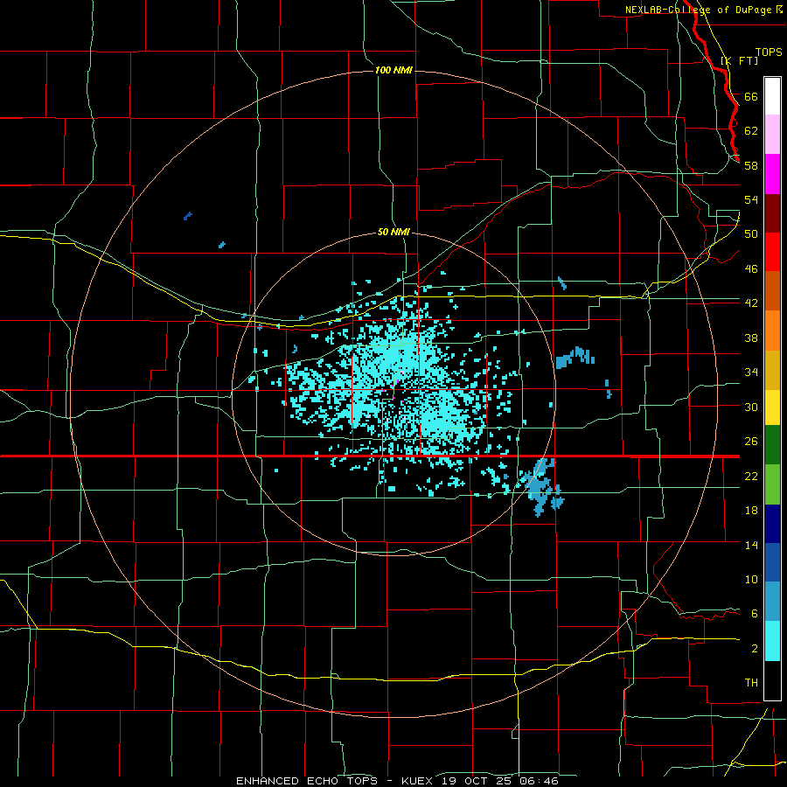Click the navy swatch between 14 and 18

(772, 524)
